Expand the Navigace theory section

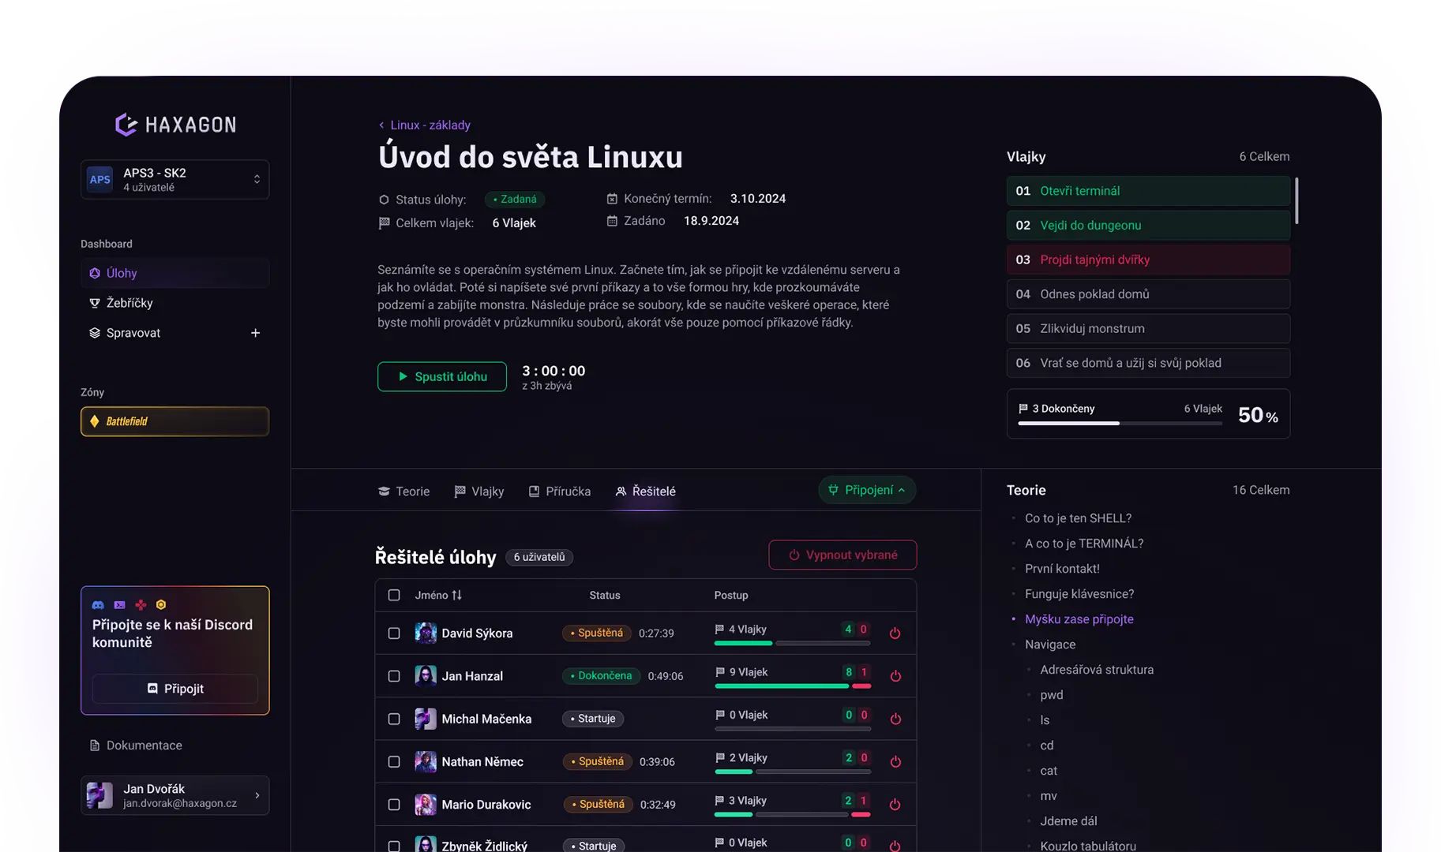tap(1049, 645)
